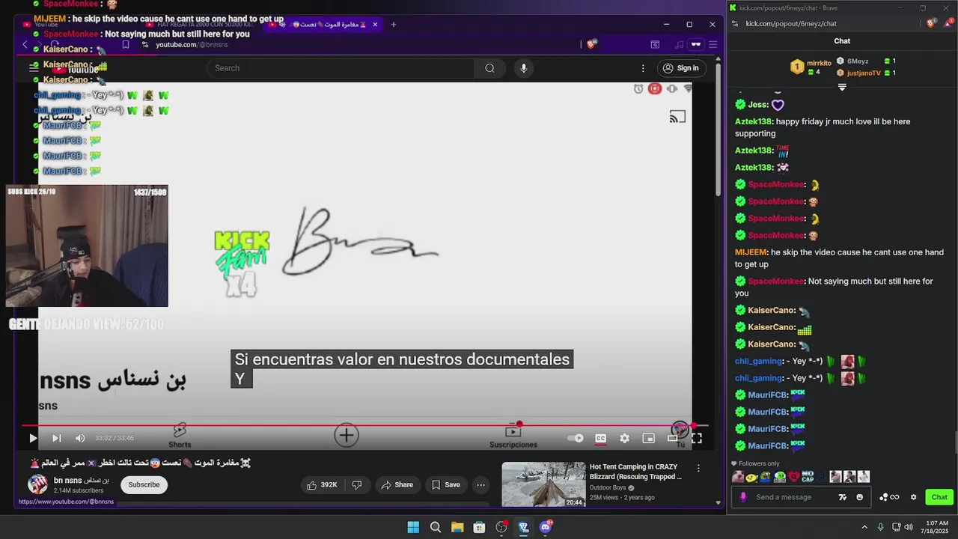
Task: Enter fullscreen in the video player
Action: [696, 438]
